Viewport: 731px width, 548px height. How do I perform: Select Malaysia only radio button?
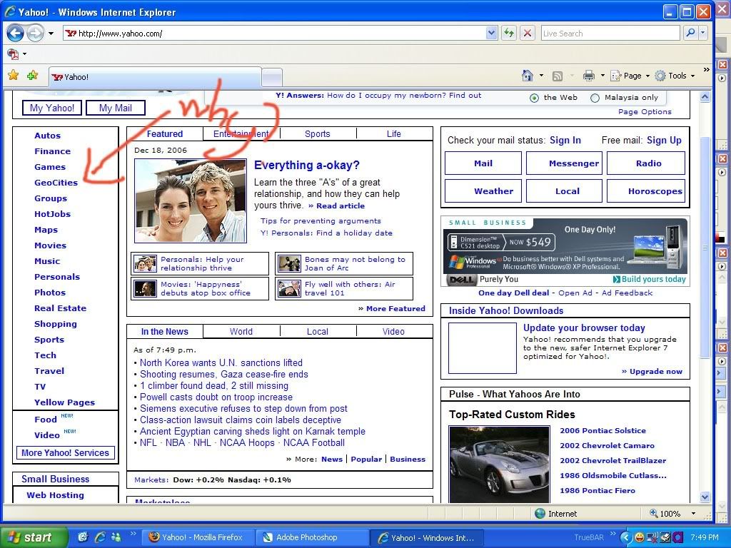pyautogui.click(x=595, y=98)
